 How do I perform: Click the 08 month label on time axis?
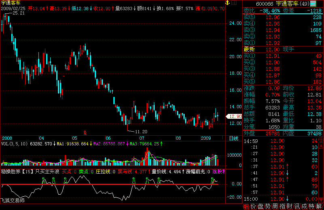(178, 138)
